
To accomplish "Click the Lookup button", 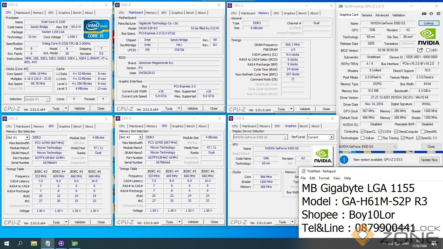I will (x=428, y=23).
